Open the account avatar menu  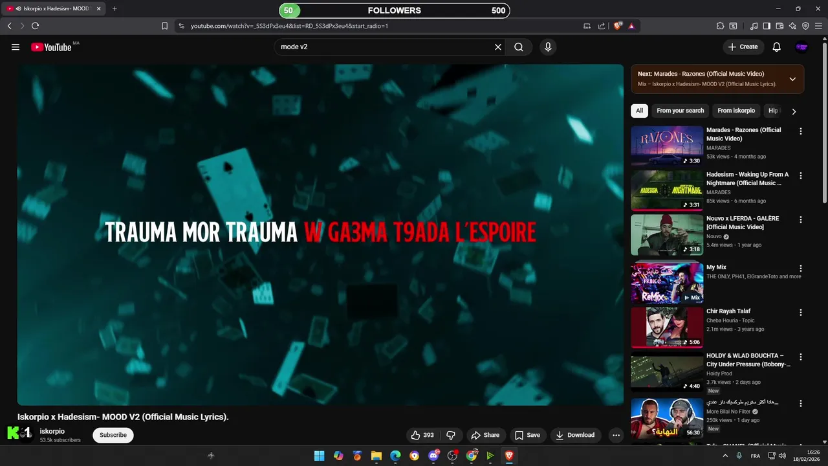[801, 47]
